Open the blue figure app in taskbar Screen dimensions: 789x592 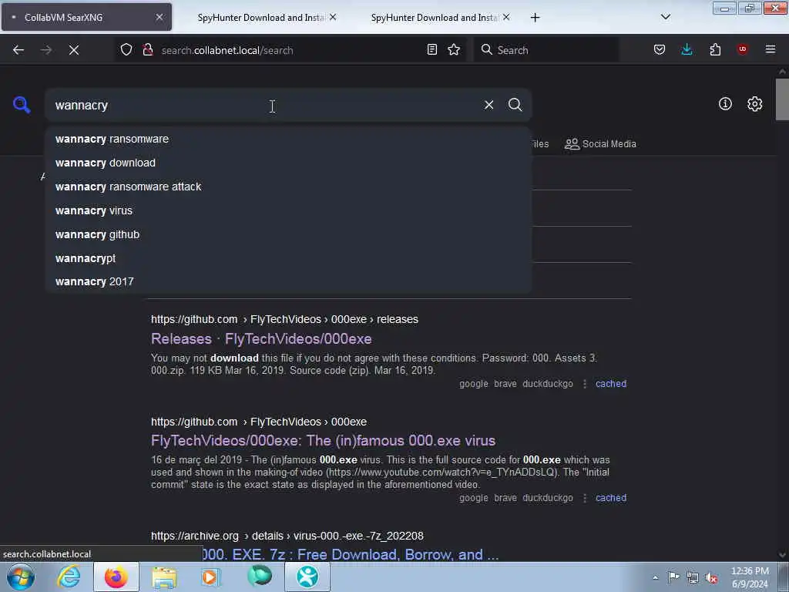307,577
